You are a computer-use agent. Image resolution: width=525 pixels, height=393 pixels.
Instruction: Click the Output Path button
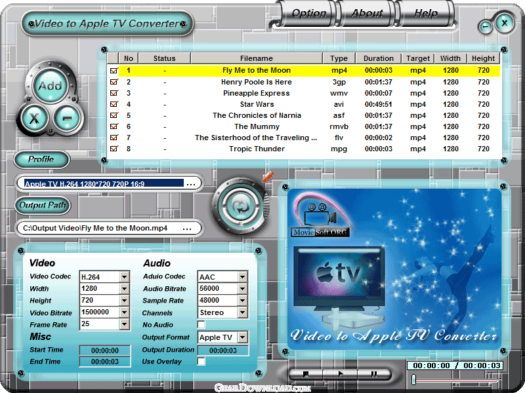pyautogui.click(x=42, y=205)
